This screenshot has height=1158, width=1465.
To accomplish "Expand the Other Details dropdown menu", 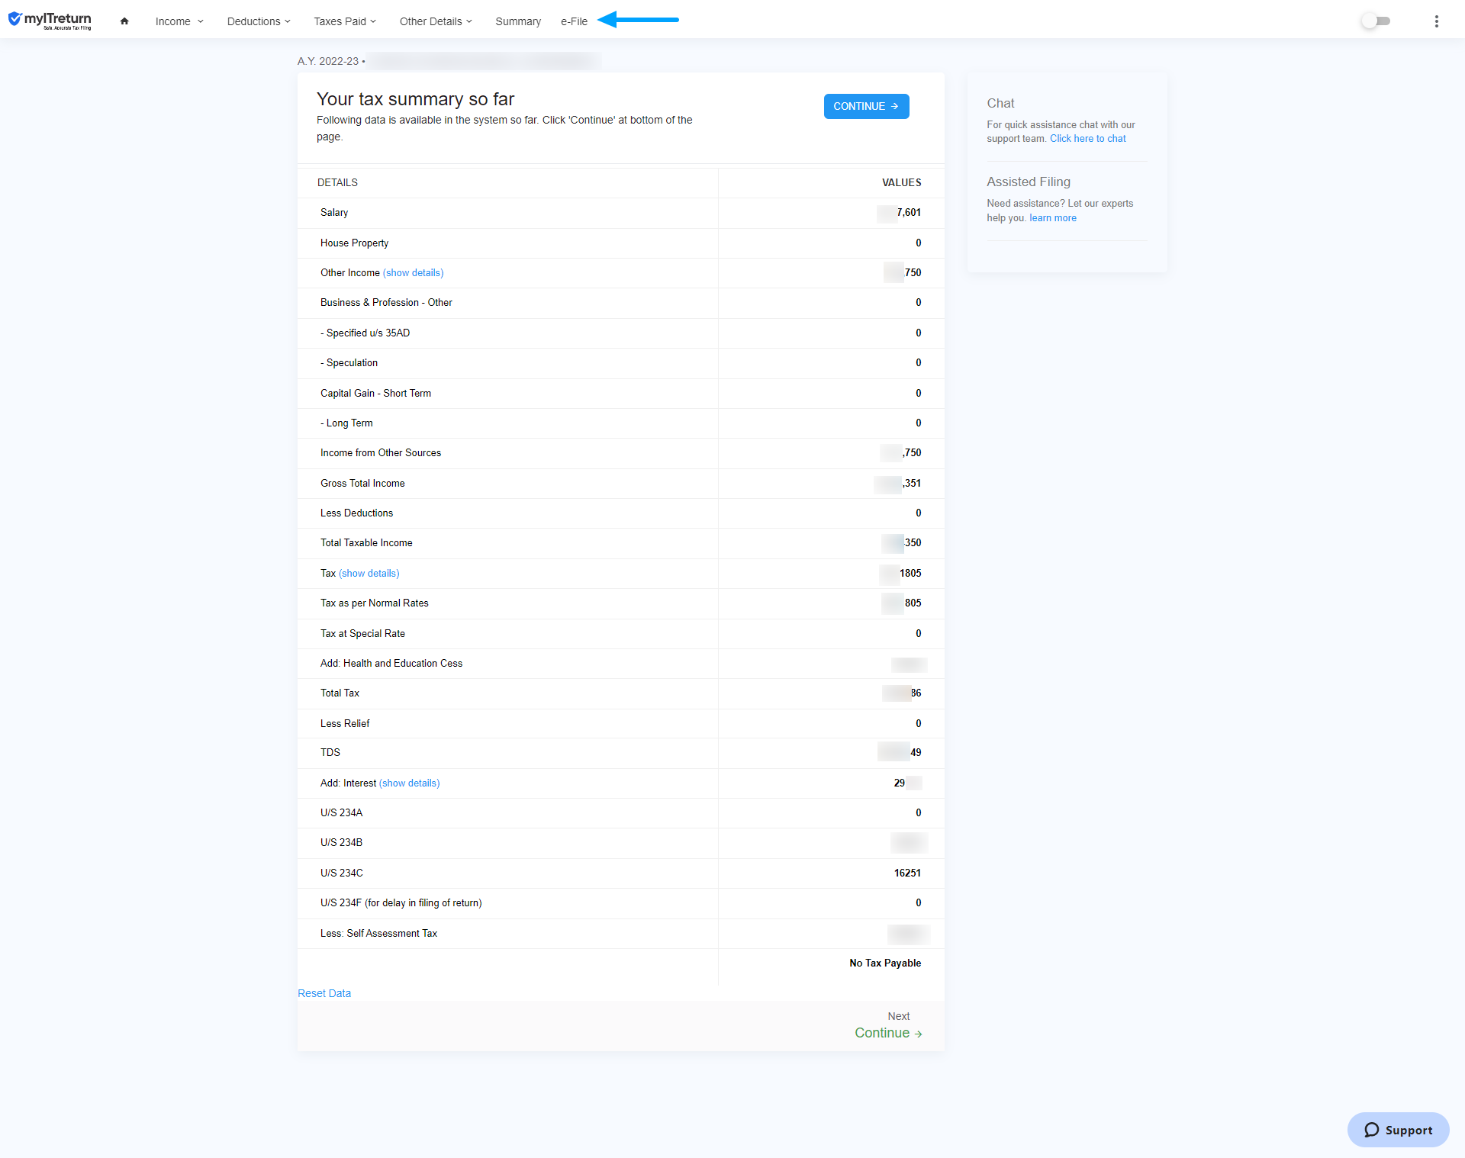I will tap(436, 20).
